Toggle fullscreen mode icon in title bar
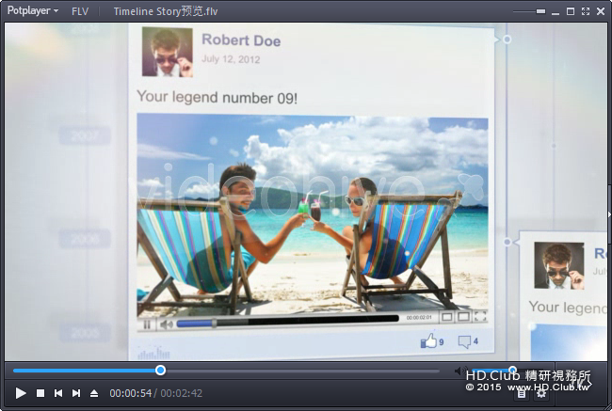The width and height of the screenshot is (612, 411). (x=586, y=11)
